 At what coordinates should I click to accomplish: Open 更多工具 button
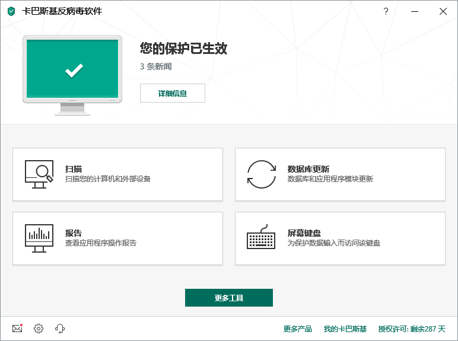(229, 298)
